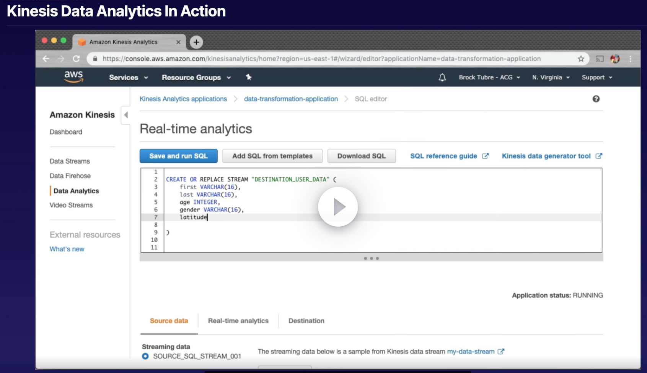647x373 pixels.
Task: Click the pin shortcut star icon
Action: coord(249,77)
